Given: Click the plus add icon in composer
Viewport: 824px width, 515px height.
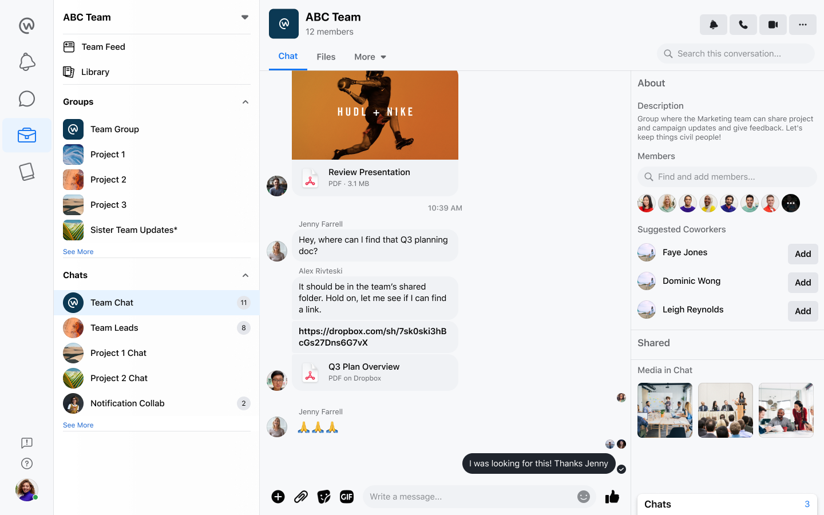Looking at the screenshot, I should (278, 497).
